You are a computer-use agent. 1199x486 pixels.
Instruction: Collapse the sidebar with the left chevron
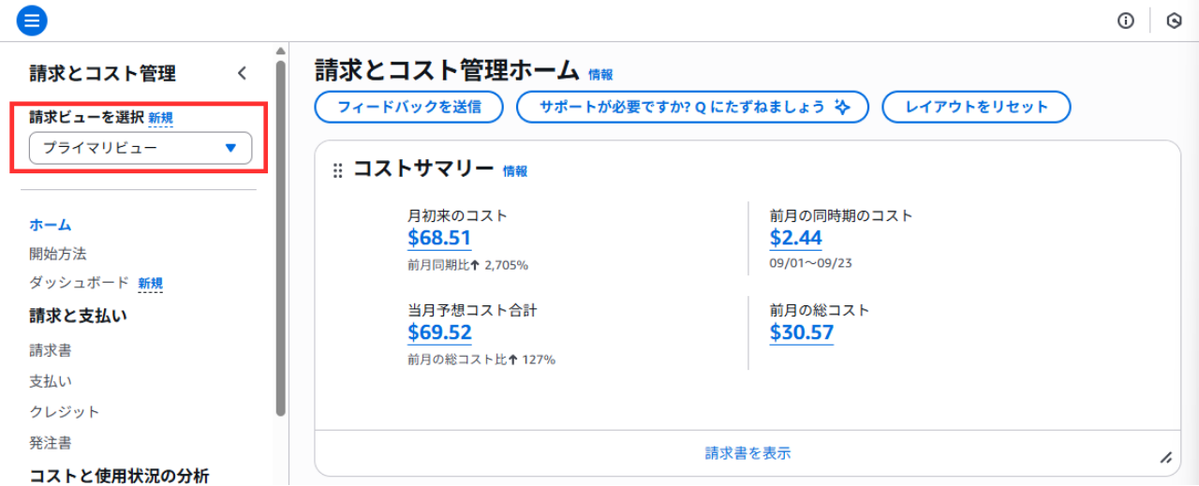tap(242, 73)
